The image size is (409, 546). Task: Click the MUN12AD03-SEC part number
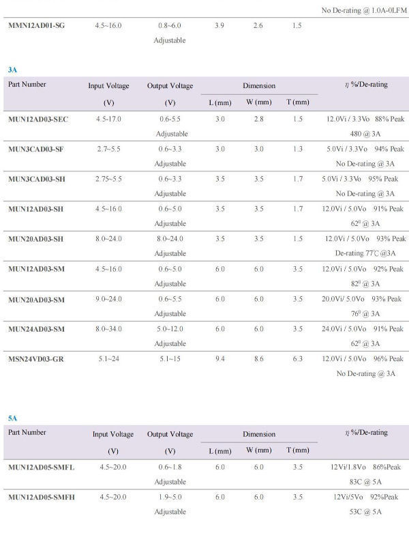38,119
